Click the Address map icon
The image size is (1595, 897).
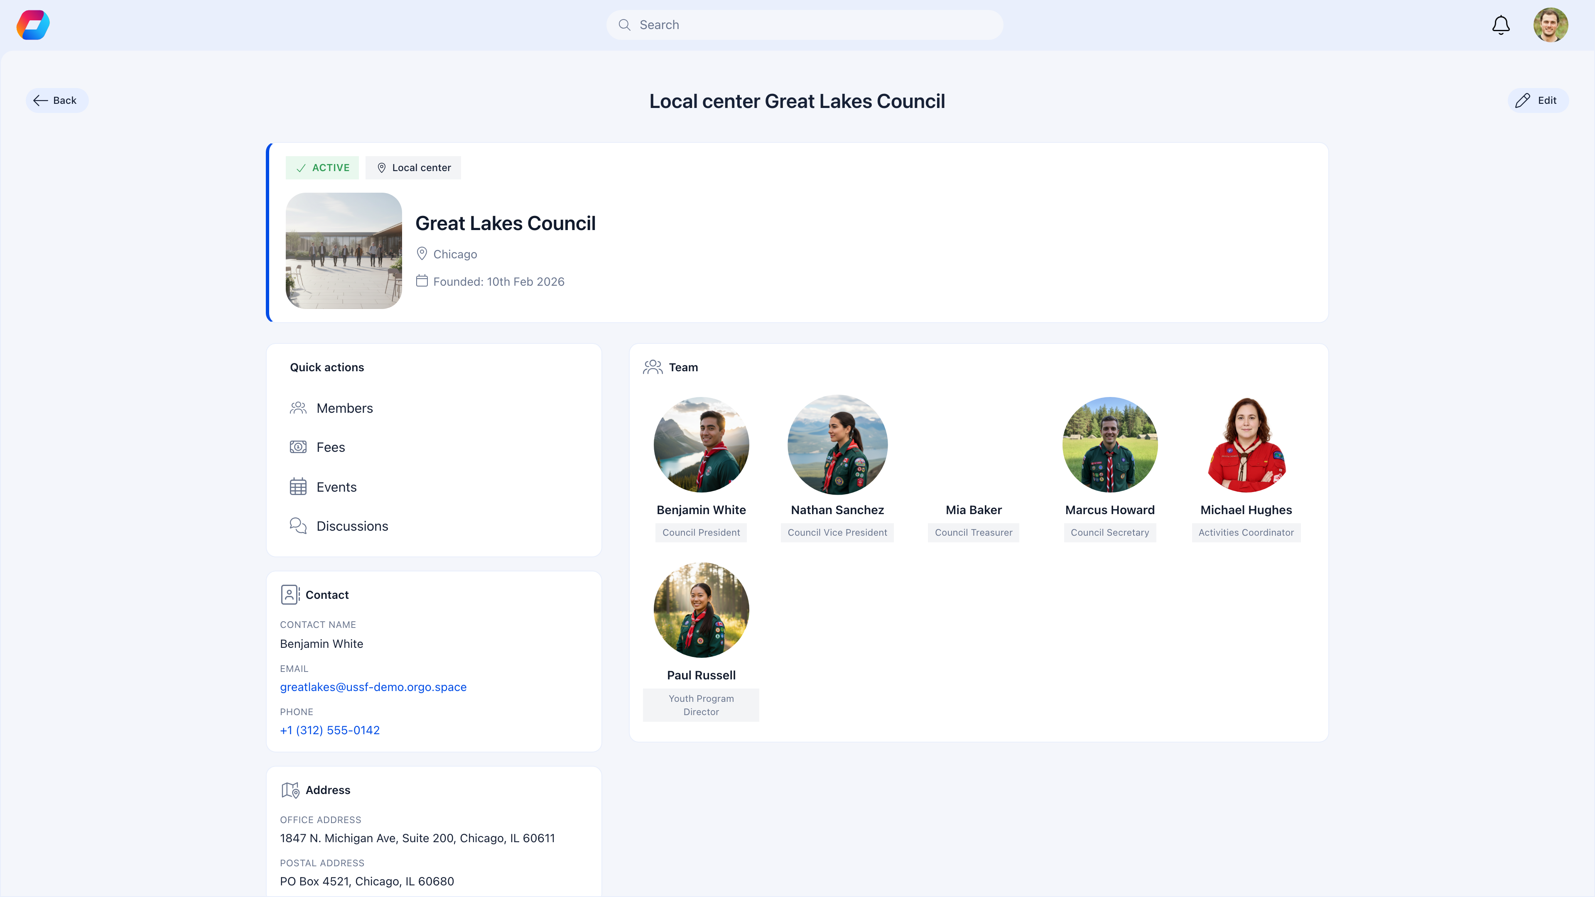tap(290, 790)
